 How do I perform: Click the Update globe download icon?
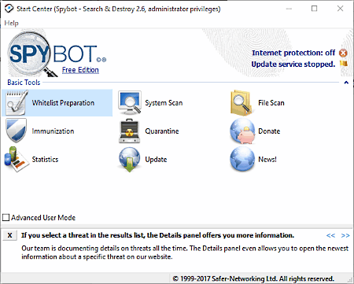click(x=129, y=160)
